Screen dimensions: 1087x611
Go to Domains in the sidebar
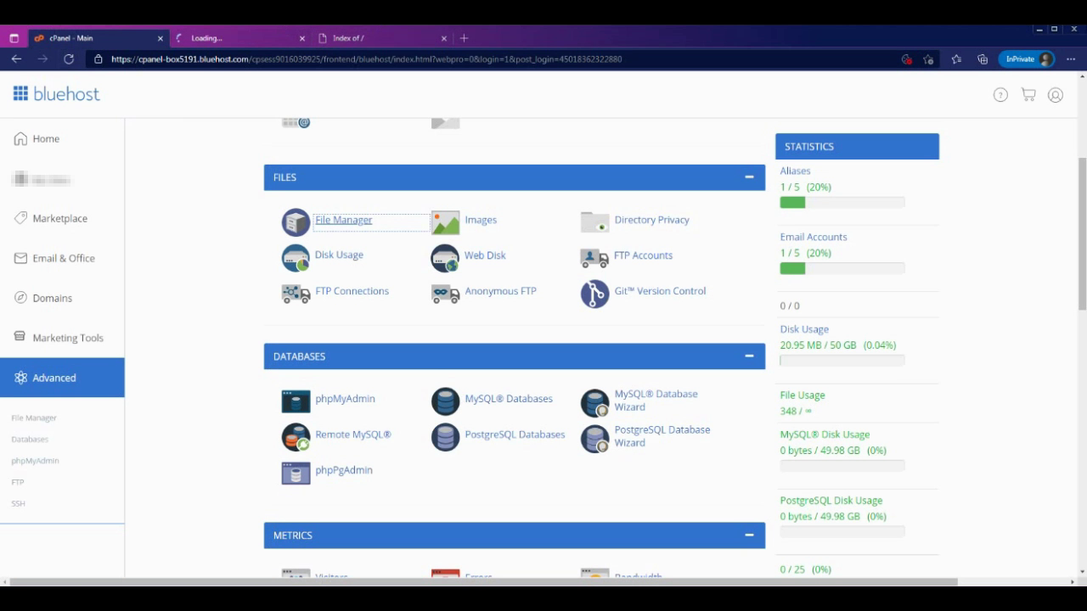tap(52, 298)
